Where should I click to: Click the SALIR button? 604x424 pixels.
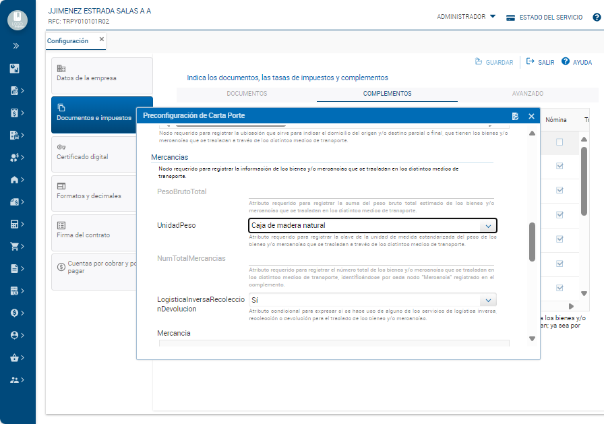pos(541,62)
